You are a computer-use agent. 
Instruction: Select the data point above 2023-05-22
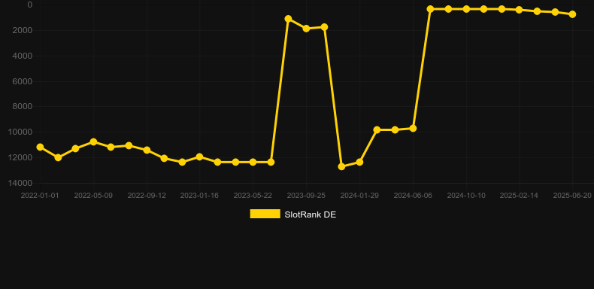(x=253, y=162)
